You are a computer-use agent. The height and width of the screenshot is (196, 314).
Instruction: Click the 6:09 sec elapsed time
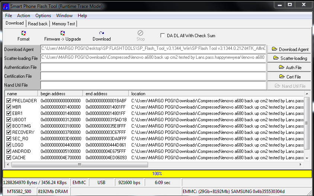pos(163,183)
